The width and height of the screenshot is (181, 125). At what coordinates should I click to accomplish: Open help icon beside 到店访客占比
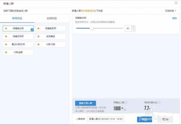[159, 102]
